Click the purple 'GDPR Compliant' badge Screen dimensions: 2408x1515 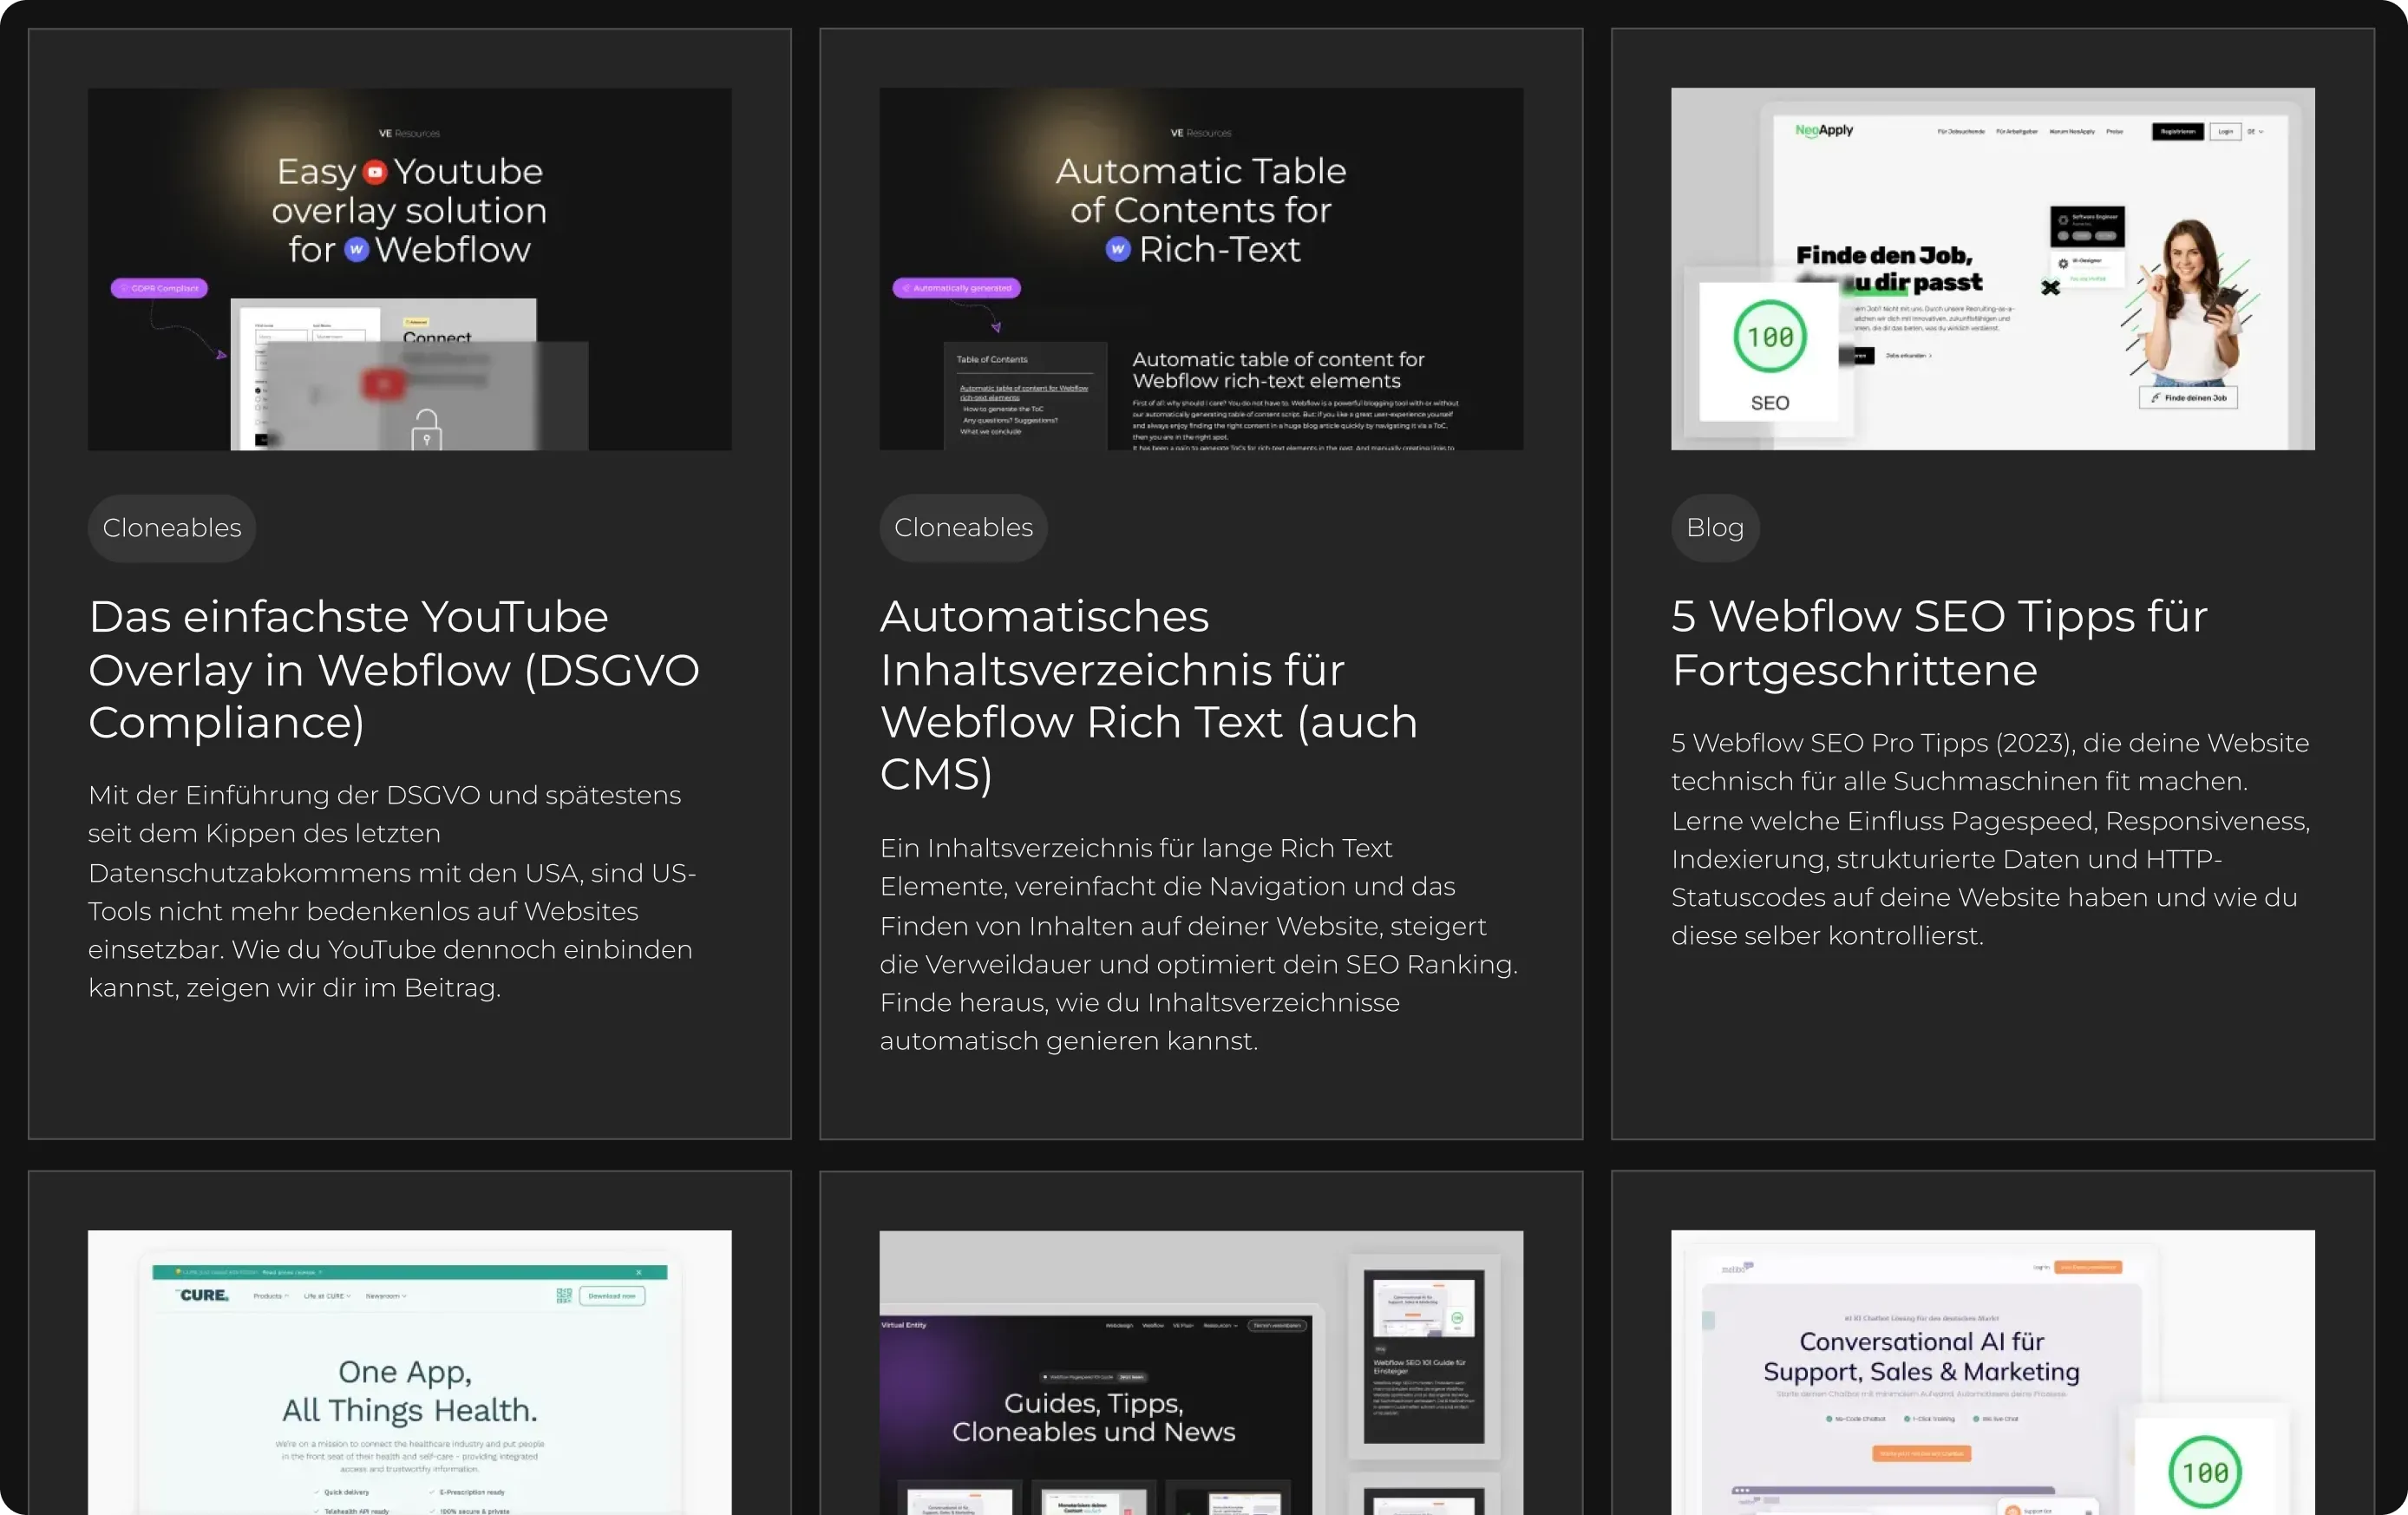pyautogui.click(x=159, y=288)
